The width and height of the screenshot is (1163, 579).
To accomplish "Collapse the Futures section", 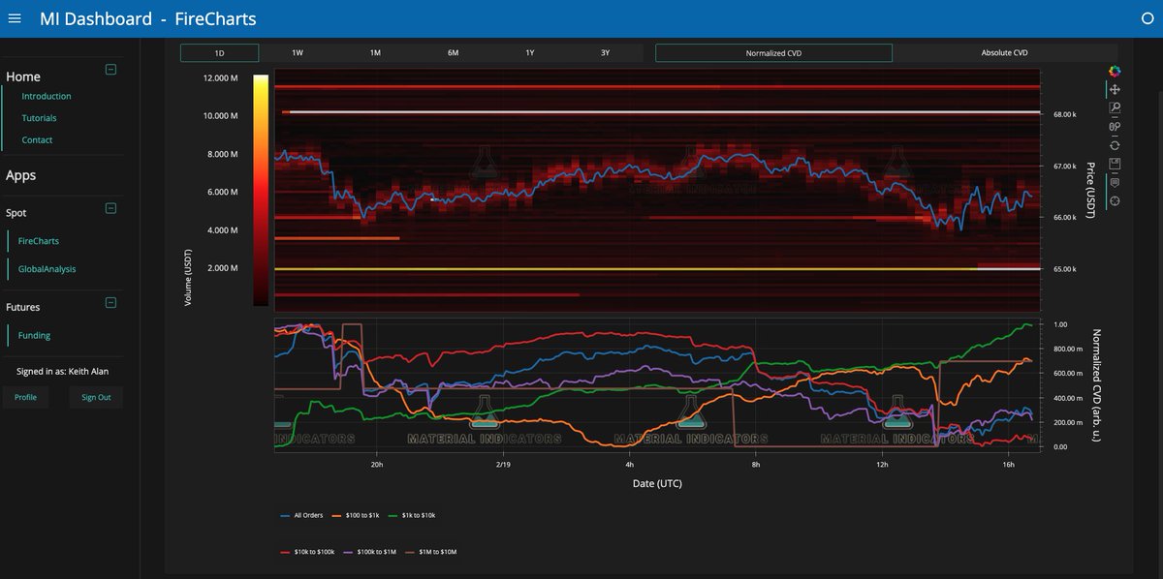I will (x=112, y=303).
